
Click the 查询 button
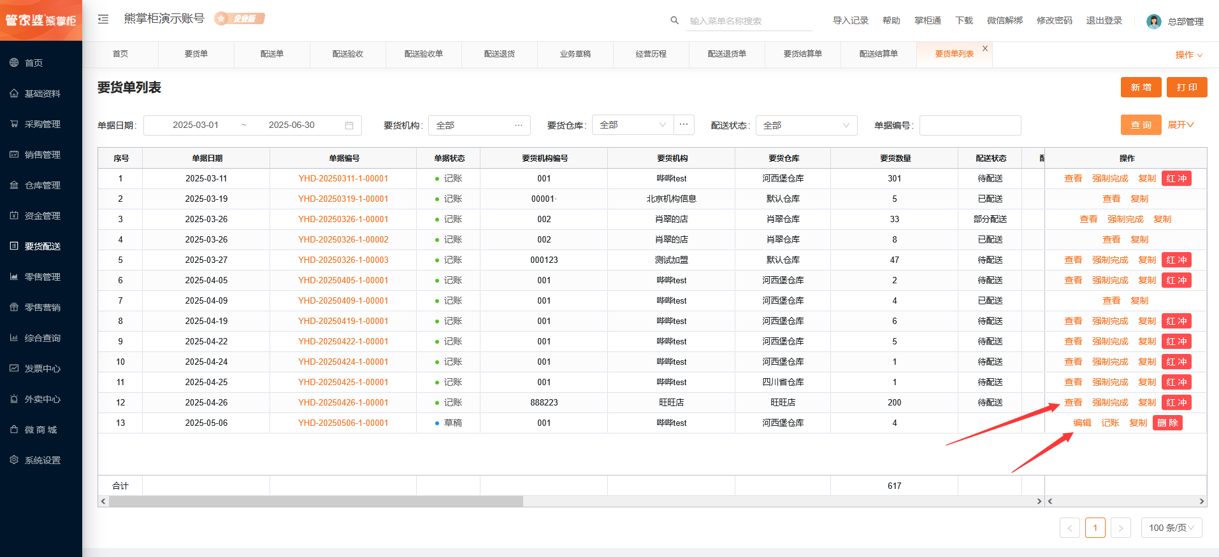(1141, 125)
